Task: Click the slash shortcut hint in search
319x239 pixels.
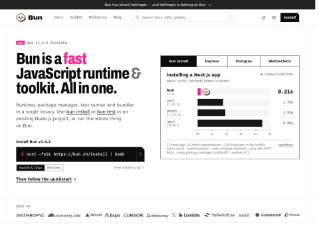Action: [231, 17]
